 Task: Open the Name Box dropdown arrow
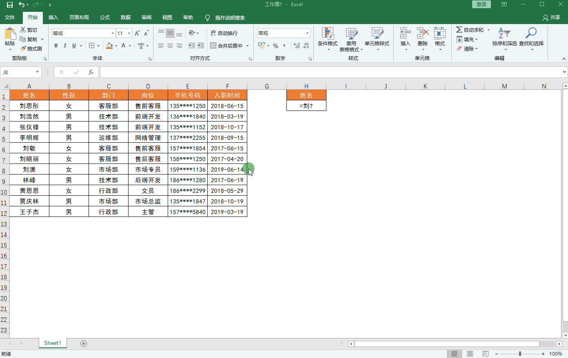pyautogui.click(x=37, y=72)
